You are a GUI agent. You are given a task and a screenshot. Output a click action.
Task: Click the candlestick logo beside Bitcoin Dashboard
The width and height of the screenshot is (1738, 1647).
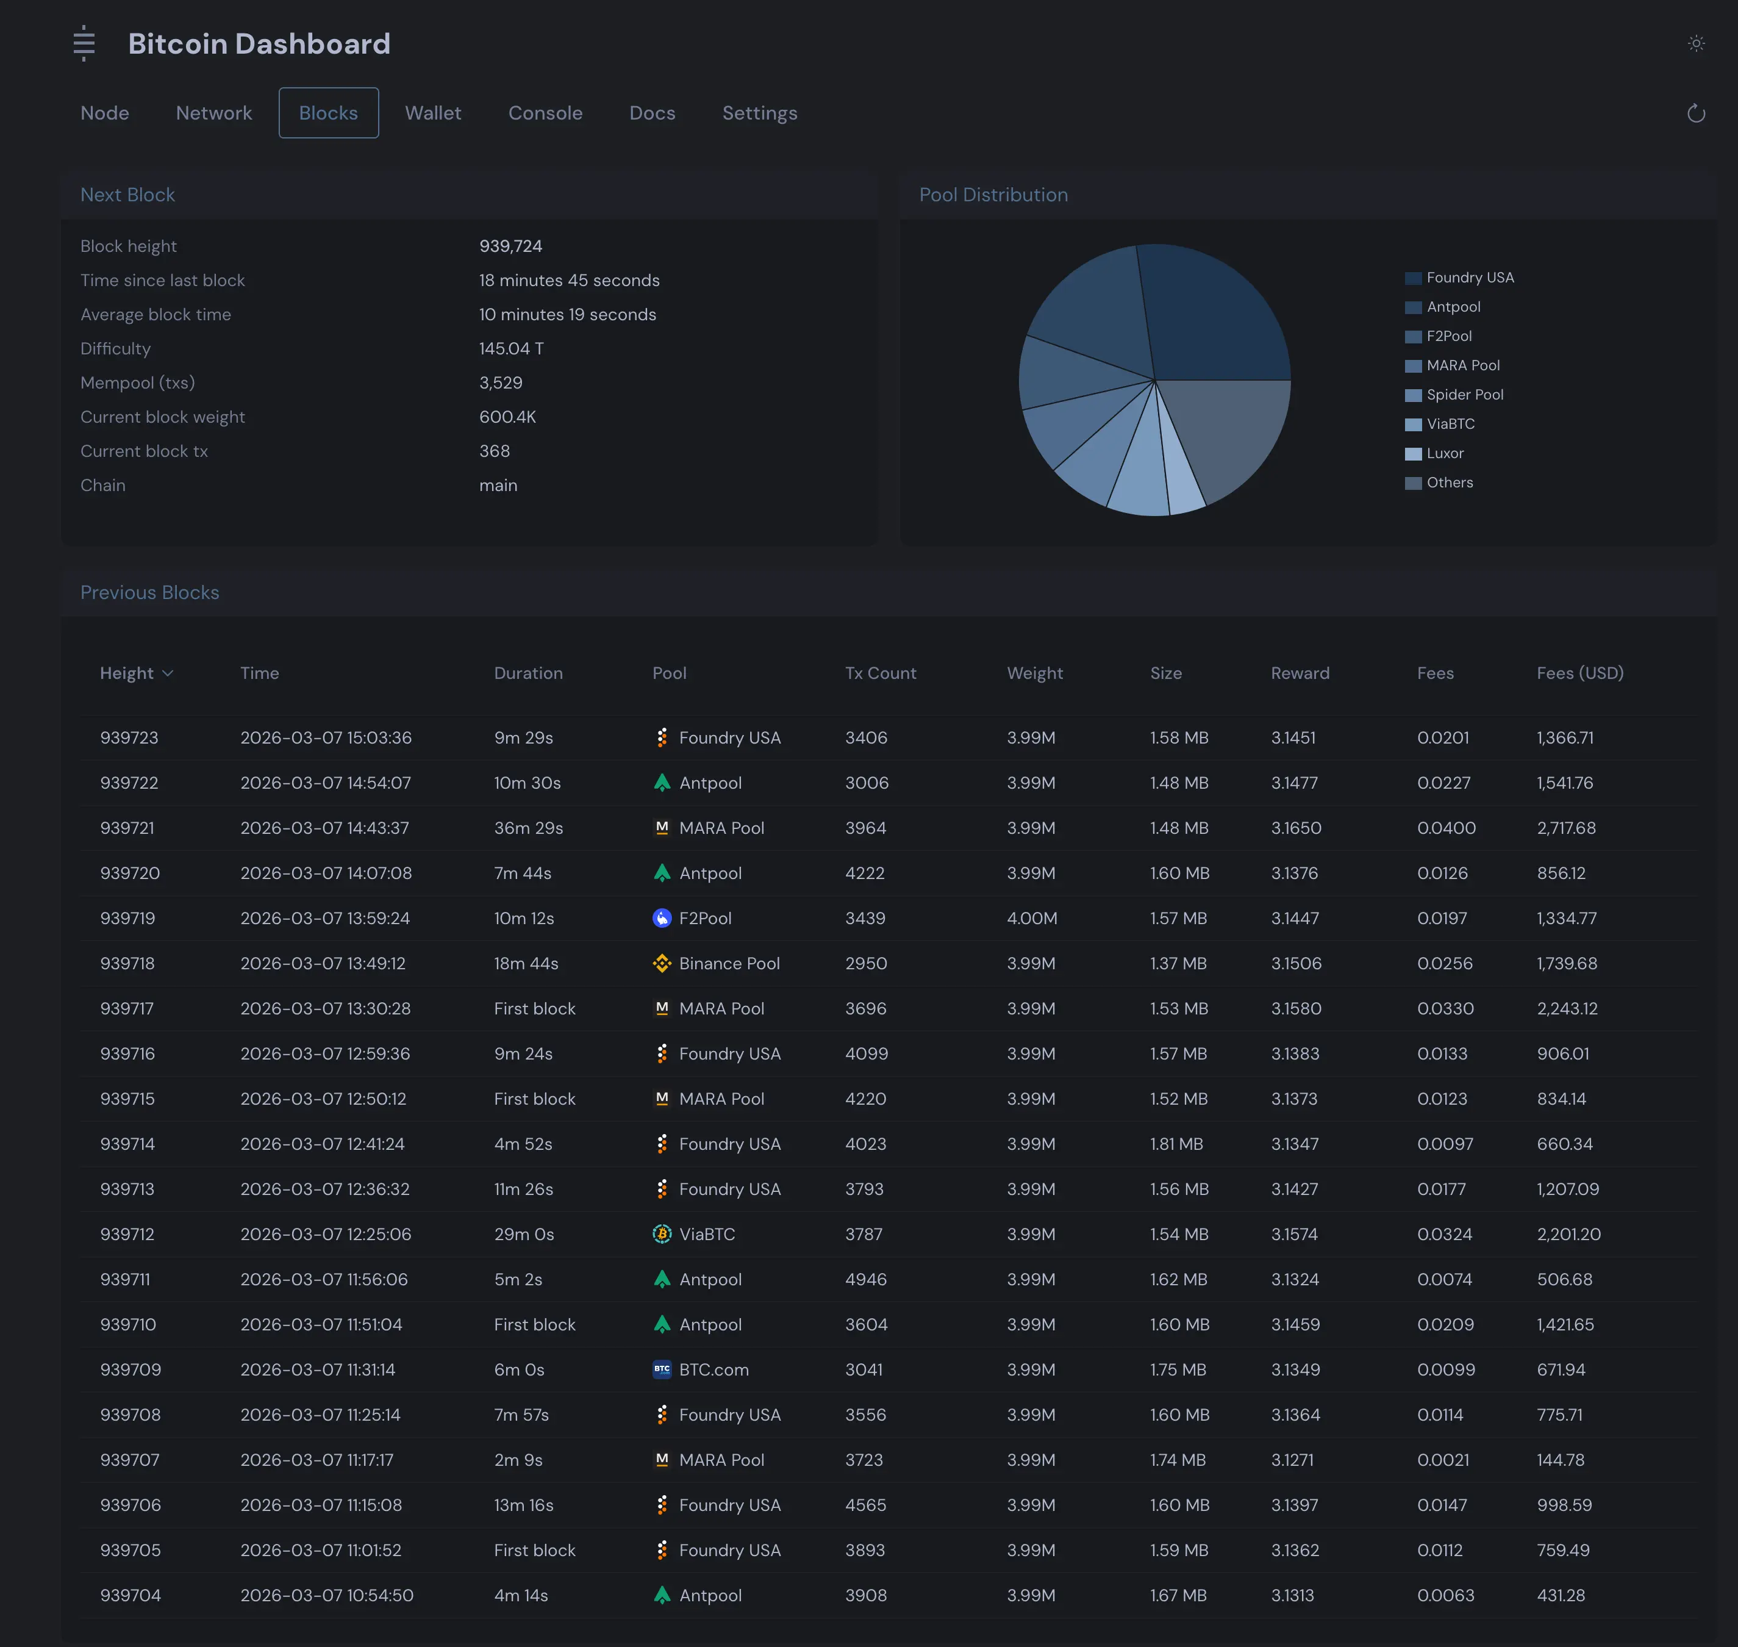click(84, 43)
